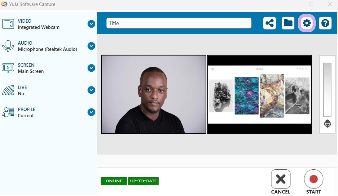Click the audio level meter bar
Image resolution: width=338 pixels, height=196 pixels.
point(327,90)
